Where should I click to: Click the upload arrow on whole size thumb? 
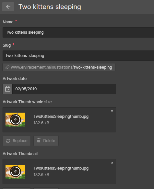click(x=16, y=120)
